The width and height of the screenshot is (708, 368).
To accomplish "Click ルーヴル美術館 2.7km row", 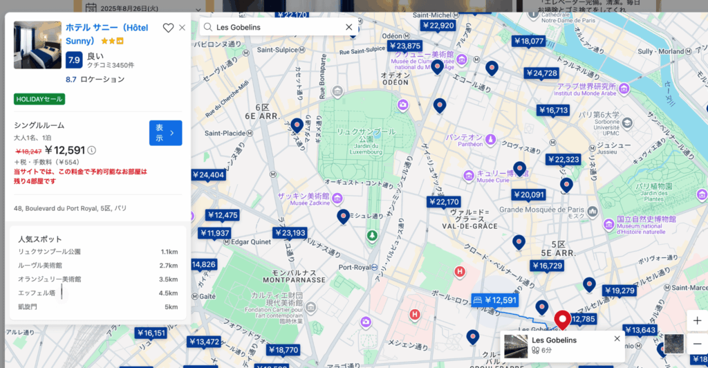I will (x=98, y=266).
